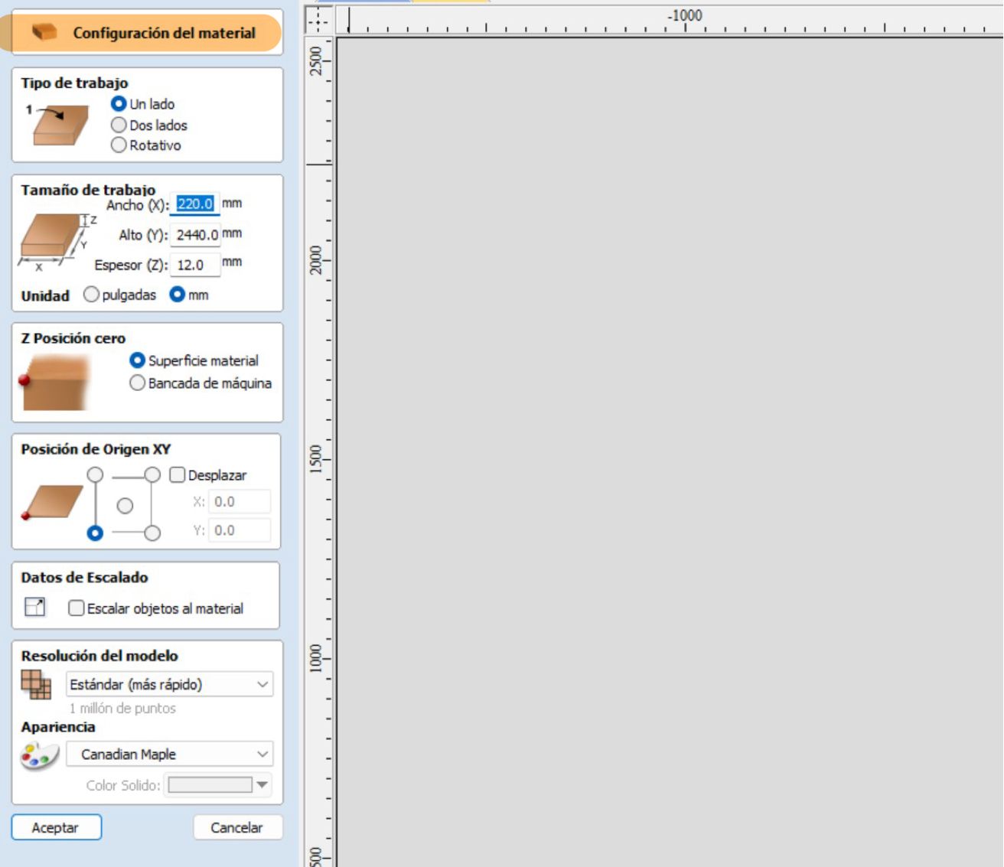Image resolution: width=1004 pixels, height=867 pixels.
Task: Click the 2000 mark on the vertical ruler
Action: tap(317, 260)
